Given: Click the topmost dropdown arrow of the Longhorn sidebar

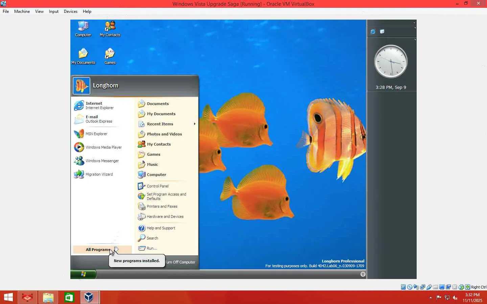Looking at the screenshot, I should tap(414, 23).
